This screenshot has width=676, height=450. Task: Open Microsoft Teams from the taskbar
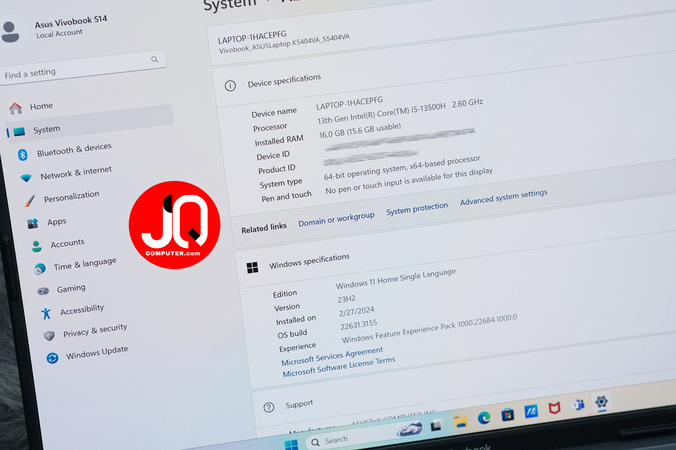(x=578, y=404)
